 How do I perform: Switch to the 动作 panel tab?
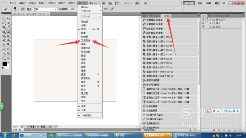point(204,16)
